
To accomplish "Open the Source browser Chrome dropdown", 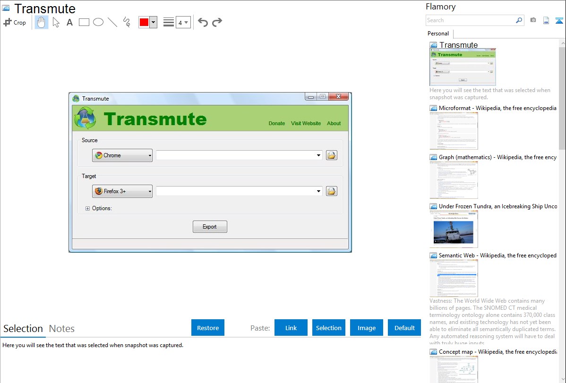I will pos(122,155).
